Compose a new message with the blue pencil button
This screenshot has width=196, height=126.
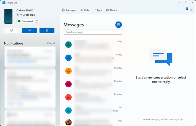pos(118,24)
